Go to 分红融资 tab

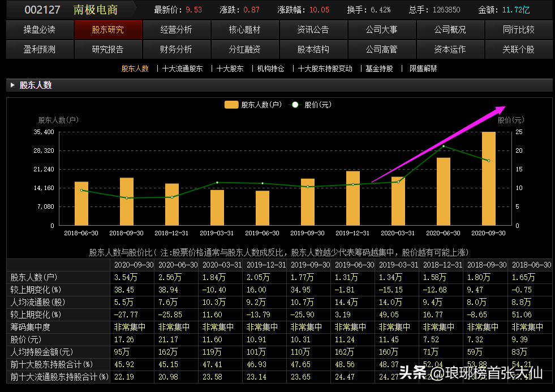244,50
